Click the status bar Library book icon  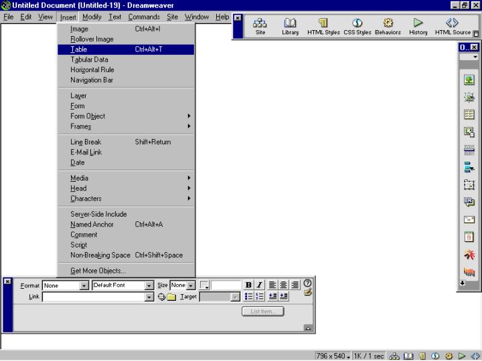click(x=408, y=356)
